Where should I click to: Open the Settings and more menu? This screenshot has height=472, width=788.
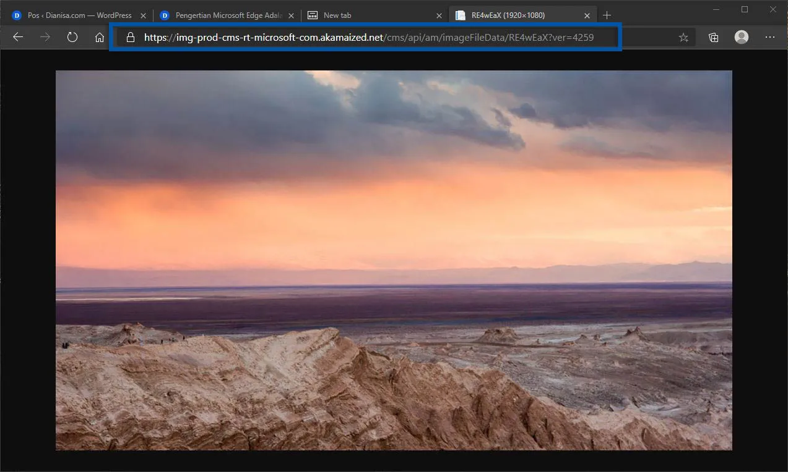pos(769,37)
